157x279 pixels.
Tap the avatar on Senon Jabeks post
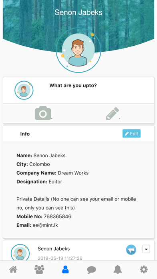(20, 253)
